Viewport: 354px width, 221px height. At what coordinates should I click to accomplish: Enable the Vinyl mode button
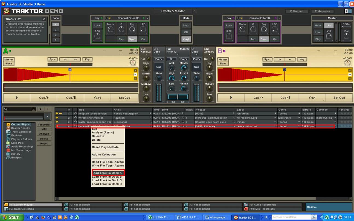point(186,39)
